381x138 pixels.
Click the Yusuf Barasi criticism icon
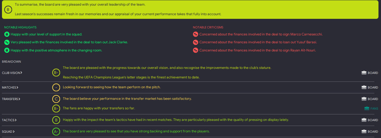196,42
